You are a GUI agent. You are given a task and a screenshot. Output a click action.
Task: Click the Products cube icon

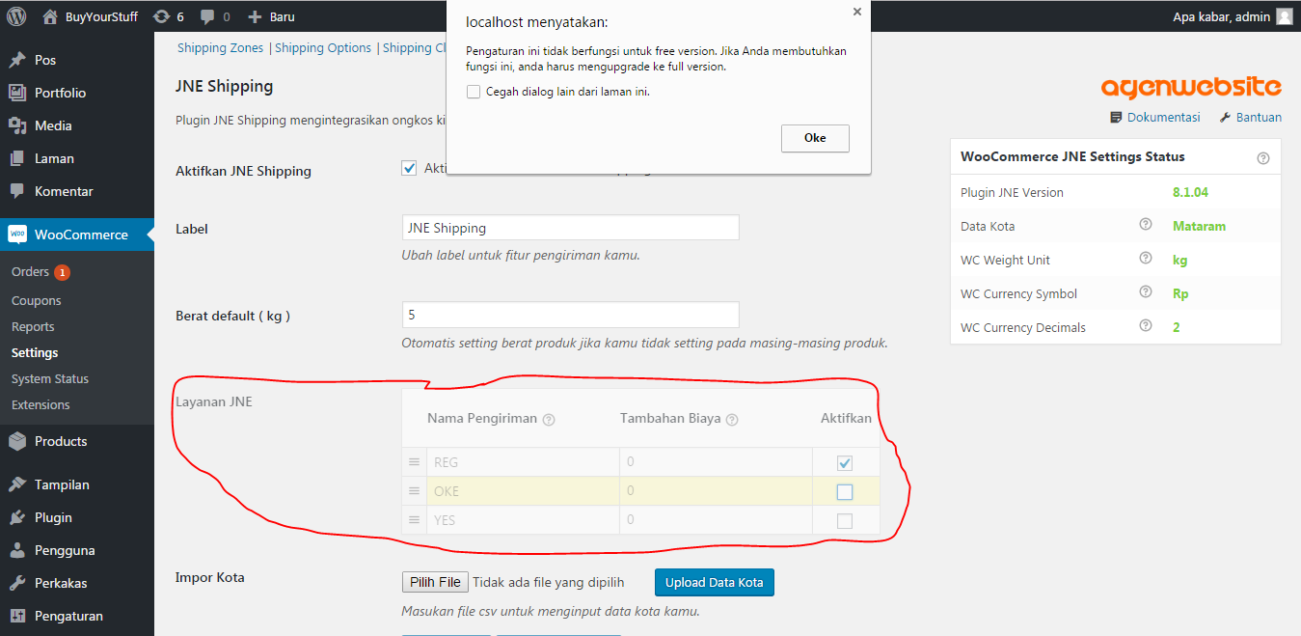(16, 441)
